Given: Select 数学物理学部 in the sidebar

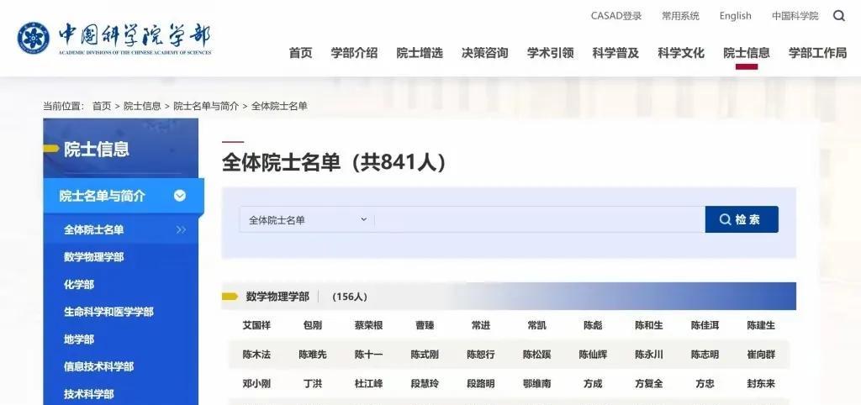Looking at the screenshot, I should [x=93, y=257].
